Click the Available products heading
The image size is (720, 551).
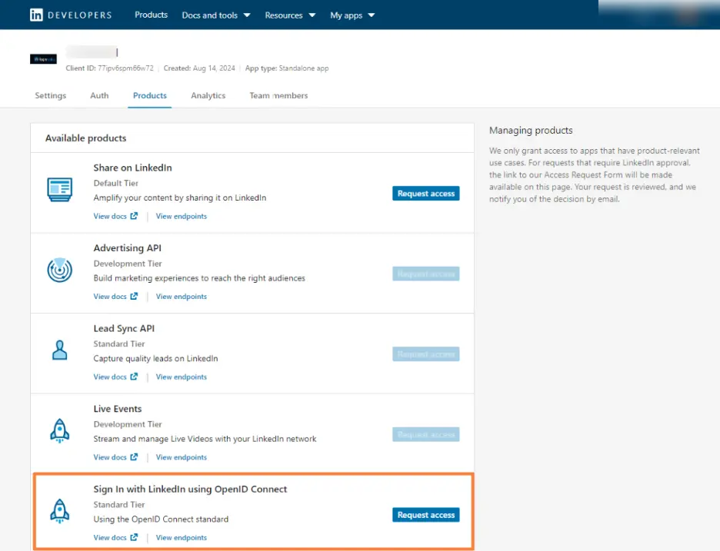tap(85, 138)
